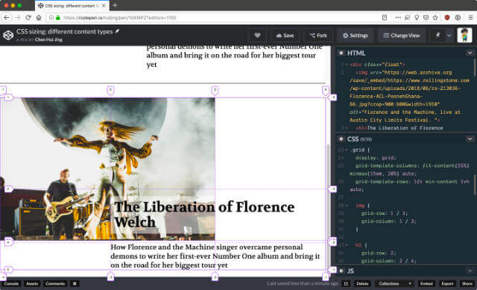Open the user avatar menu

point(464,35)
